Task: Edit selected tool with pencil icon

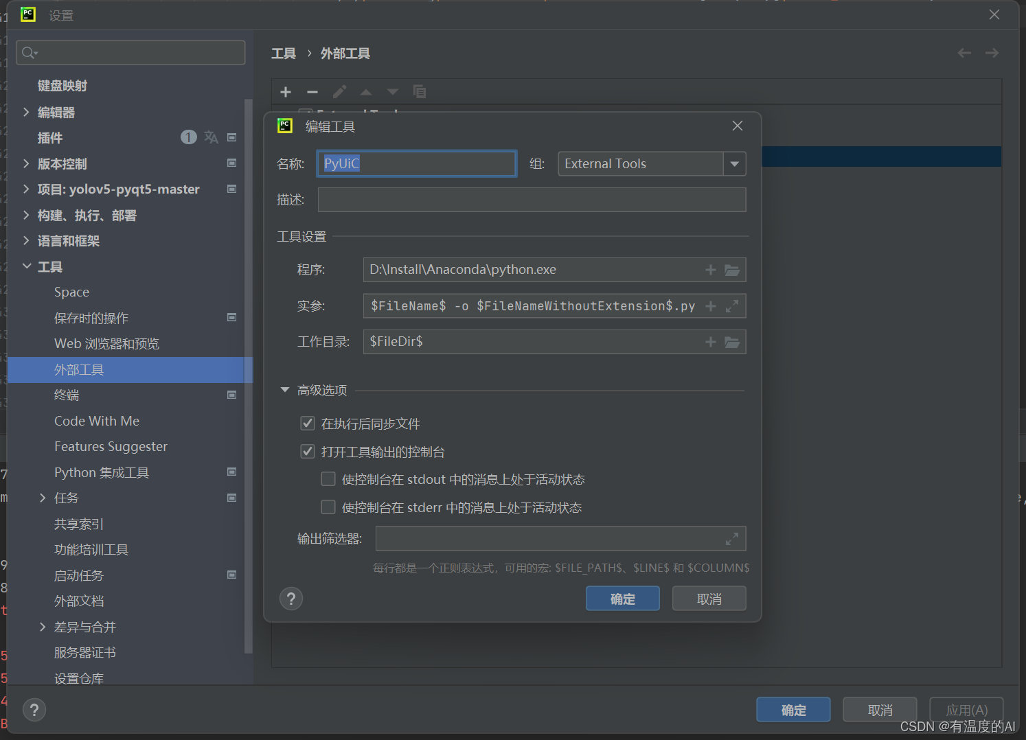Action: click(x=339, y=92)
